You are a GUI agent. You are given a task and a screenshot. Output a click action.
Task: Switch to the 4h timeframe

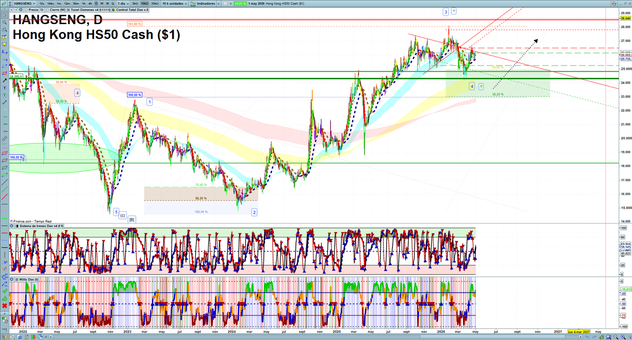click(90, 4)
